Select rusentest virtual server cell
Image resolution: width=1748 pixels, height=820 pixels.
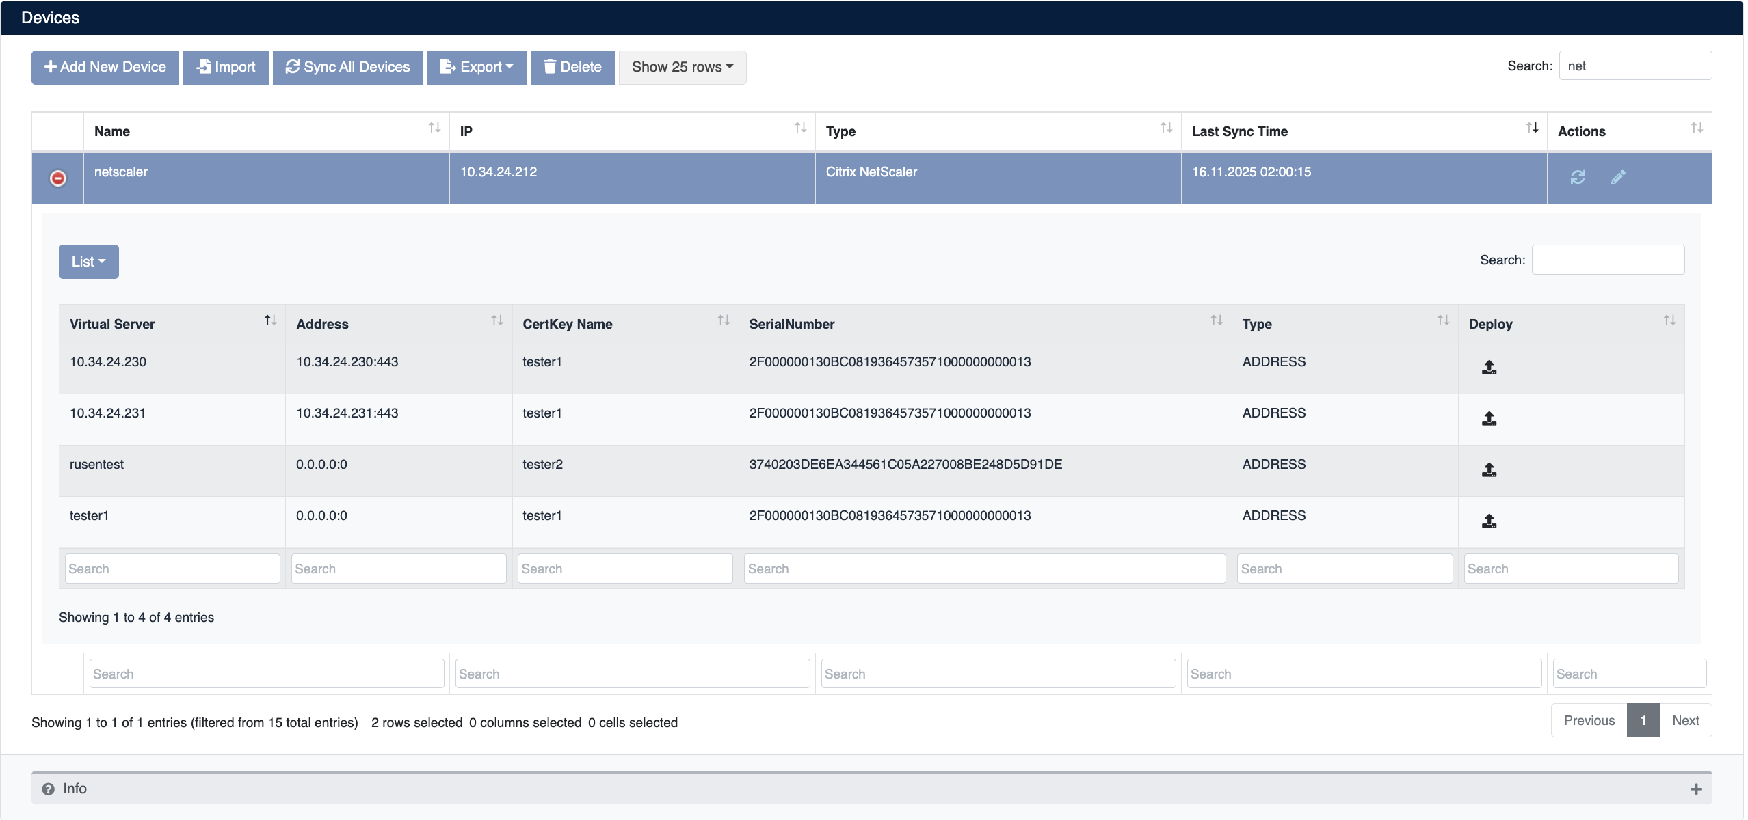click(x=172, y=471)
